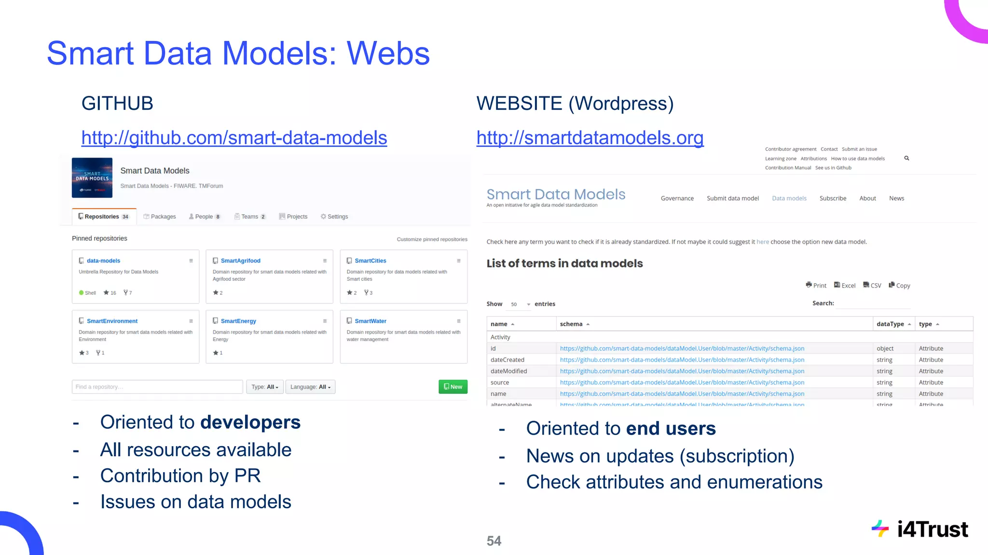Open the Governance menu
The width and height of the screenshot is (988, 555).
coord(677,198)
